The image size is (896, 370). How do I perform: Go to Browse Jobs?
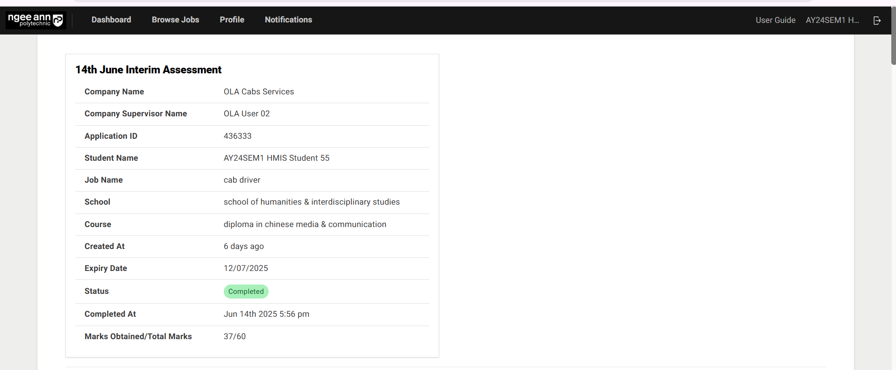pyautogui.click(x=175, y=20)
